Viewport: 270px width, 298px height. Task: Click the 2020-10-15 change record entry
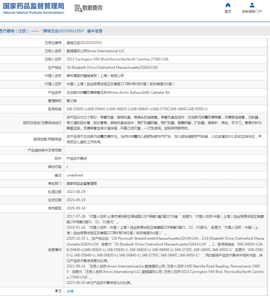[165, 250]
